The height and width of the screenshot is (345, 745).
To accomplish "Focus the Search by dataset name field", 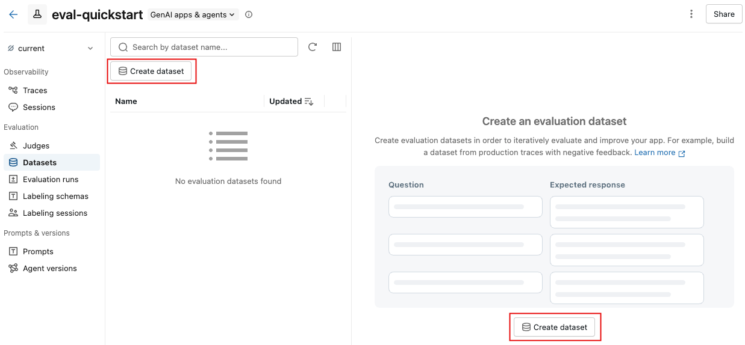I will click(x=211, y=47).
